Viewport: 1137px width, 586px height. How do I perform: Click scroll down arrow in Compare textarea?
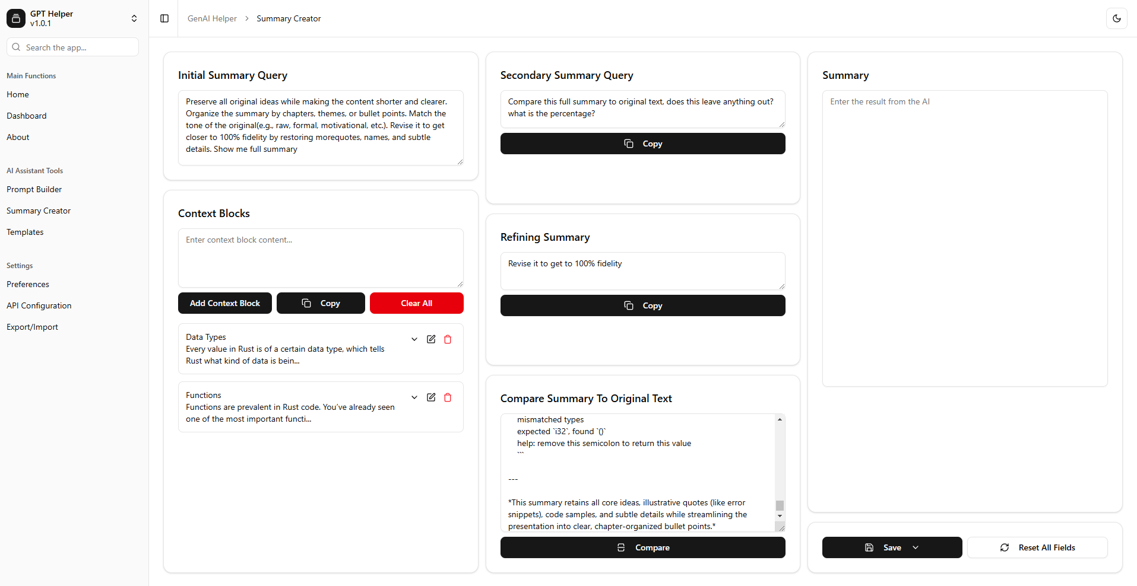tap(780, 516)
